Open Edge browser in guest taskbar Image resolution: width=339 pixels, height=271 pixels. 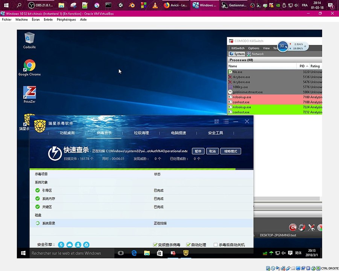[134, 253]
